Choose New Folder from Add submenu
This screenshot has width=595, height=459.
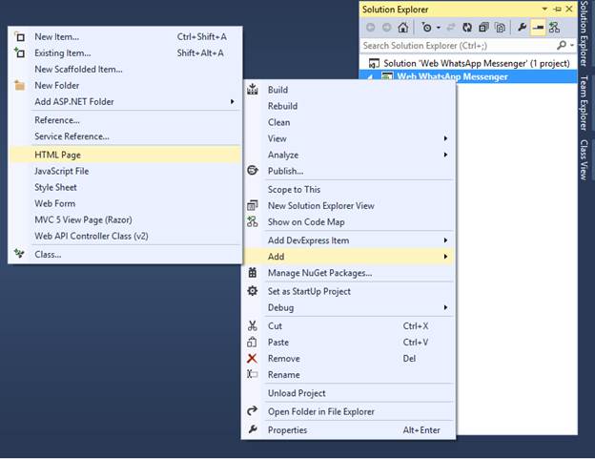click(x=125, y=86)
